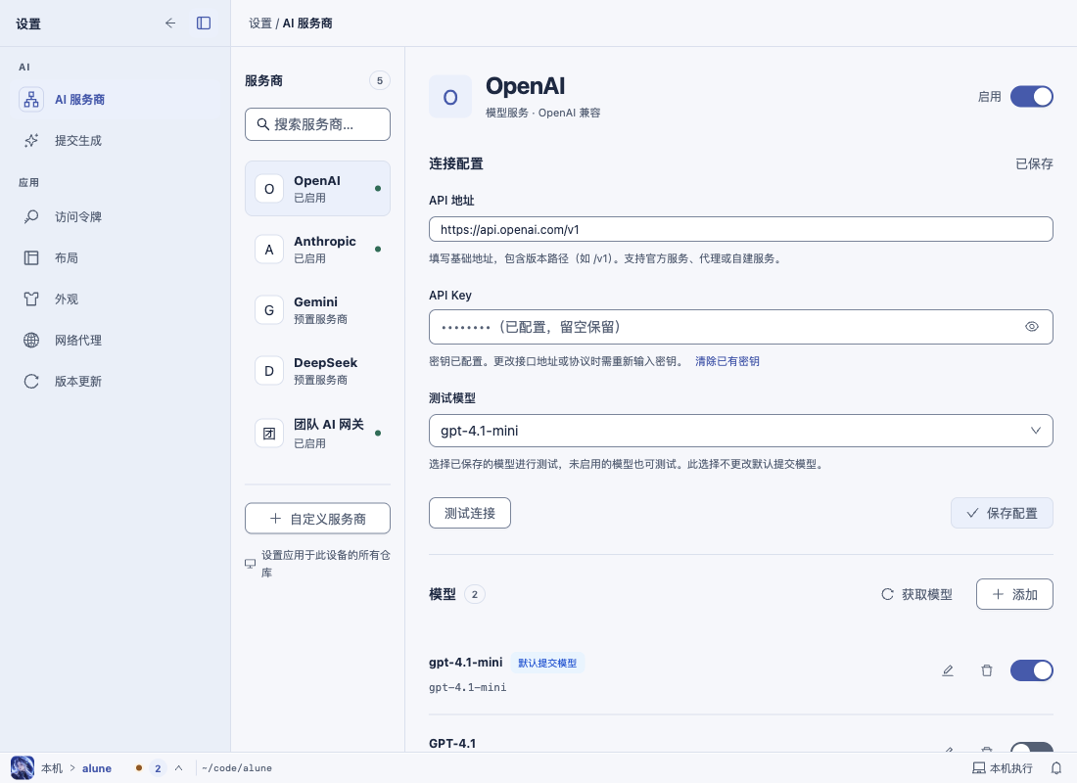The height and width of the screenshot is (783, 1077).
Task: Click the 已保存 status text
Action: coord(1034,164)
